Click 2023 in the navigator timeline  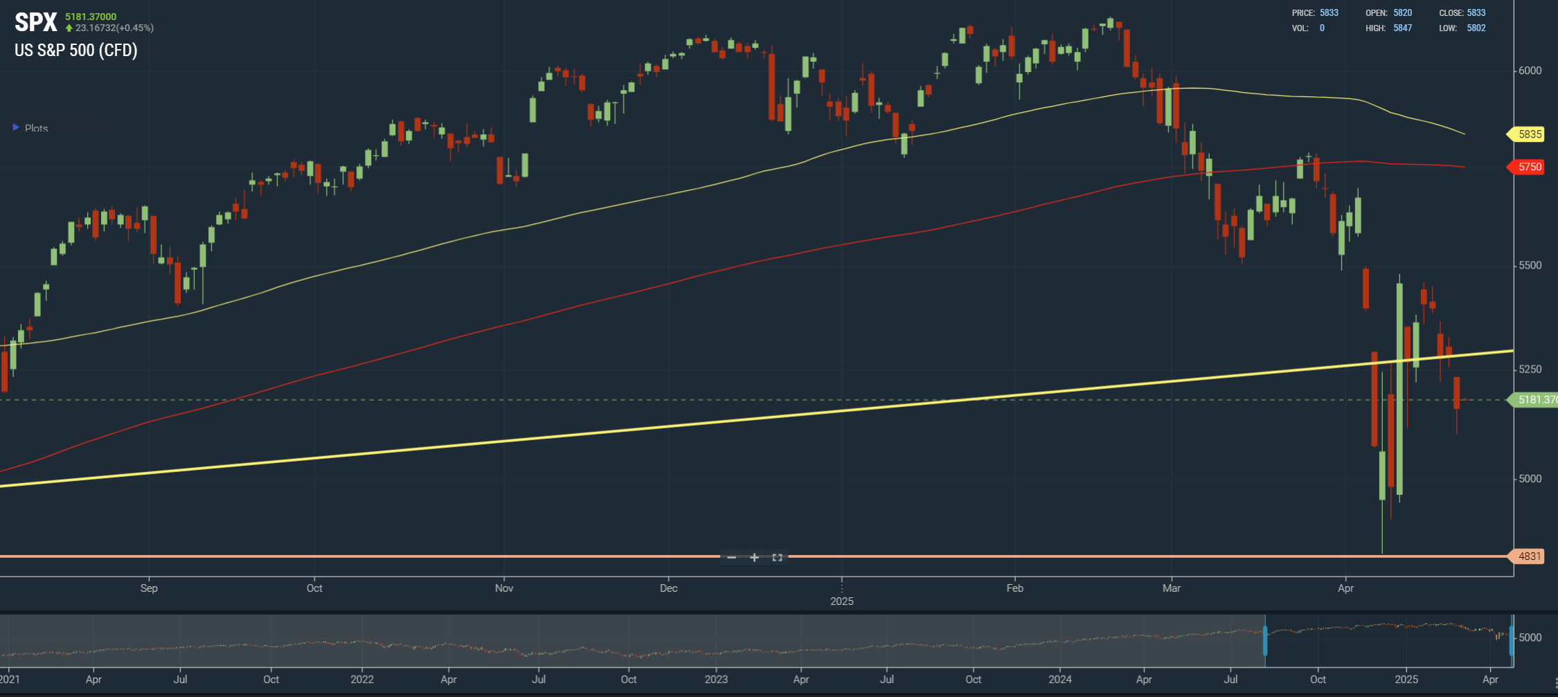(716, 680)
